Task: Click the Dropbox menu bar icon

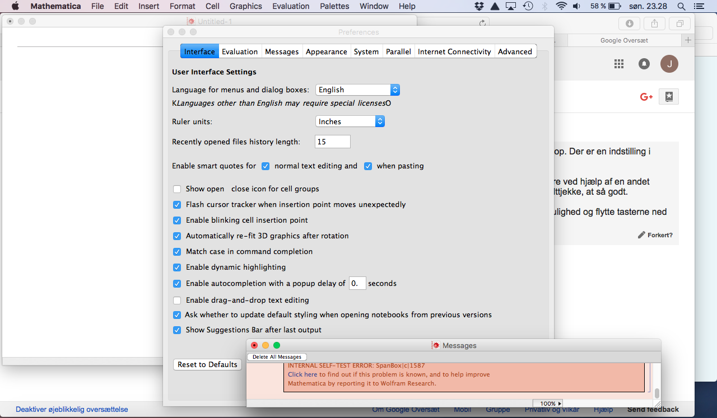Action: (x=479, y=6)
